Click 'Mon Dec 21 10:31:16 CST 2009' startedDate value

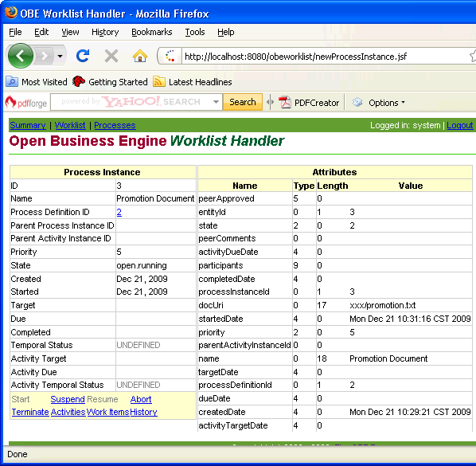tap(410, 319)
